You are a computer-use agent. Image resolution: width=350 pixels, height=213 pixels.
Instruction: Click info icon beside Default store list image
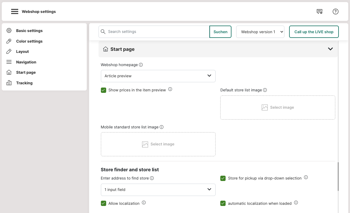click(x=265, y=90)
